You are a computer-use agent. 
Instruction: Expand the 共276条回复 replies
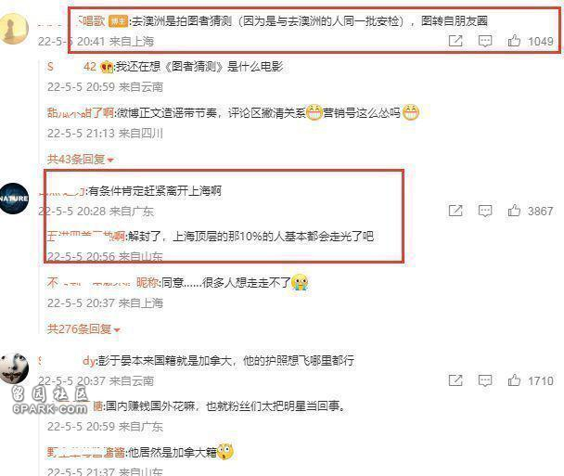pyautogui.click(x=83, y=328)
